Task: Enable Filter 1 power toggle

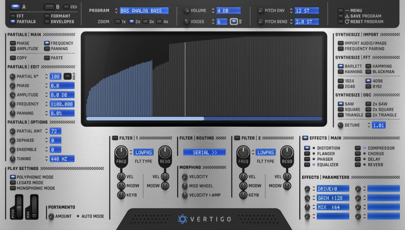Action: (x=115, y=138)
